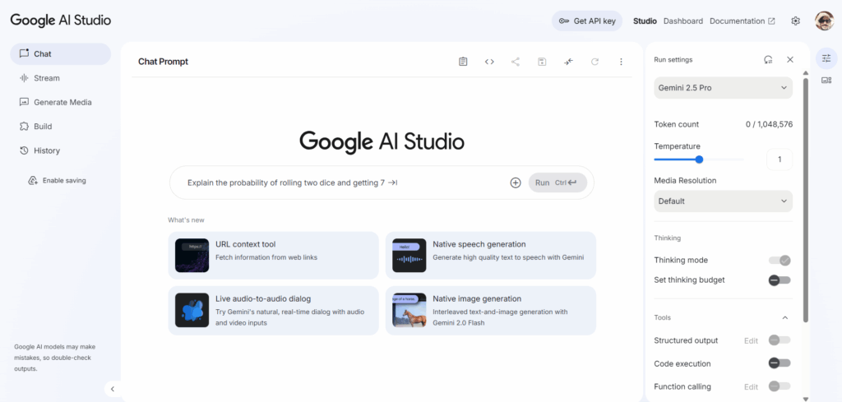Switch to the Dashboard tab
The height and width of the screenshot is (402, 842).
tap(683, 21)
